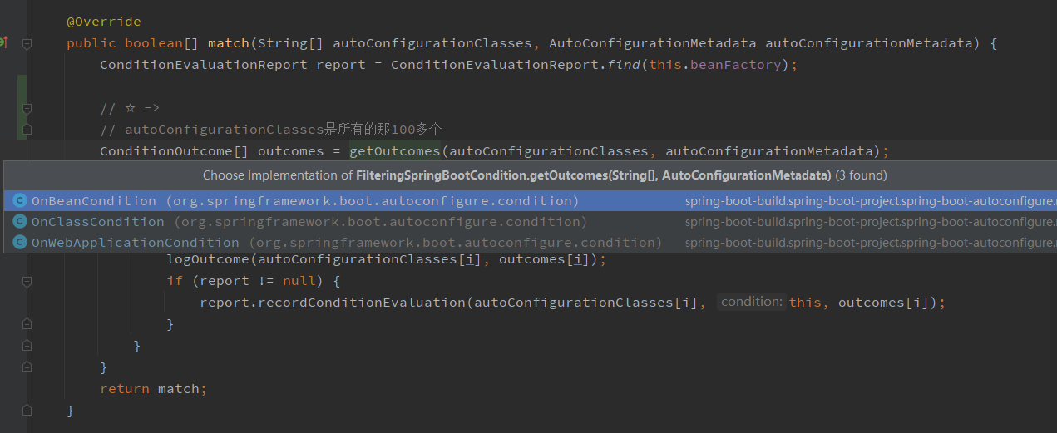Click the match method name in signature

tap(228, 43)
